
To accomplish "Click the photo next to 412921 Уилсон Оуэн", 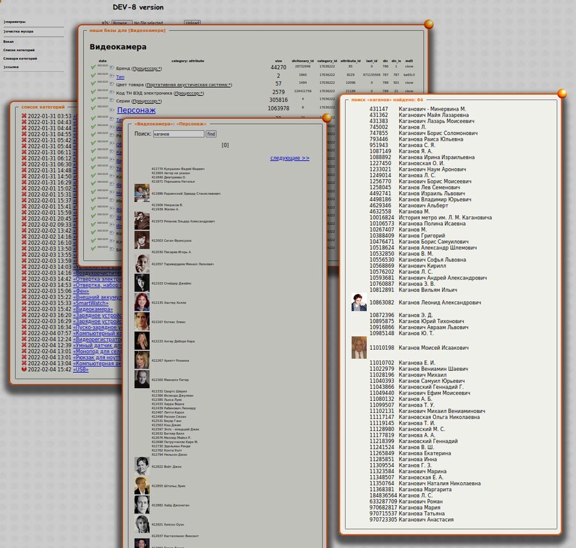I will (142, 524).
